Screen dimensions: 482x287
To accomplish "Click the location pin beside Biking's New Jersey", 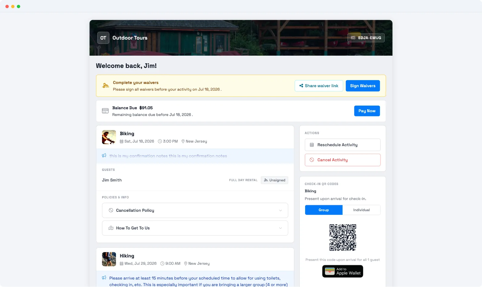I will point(183,141).
